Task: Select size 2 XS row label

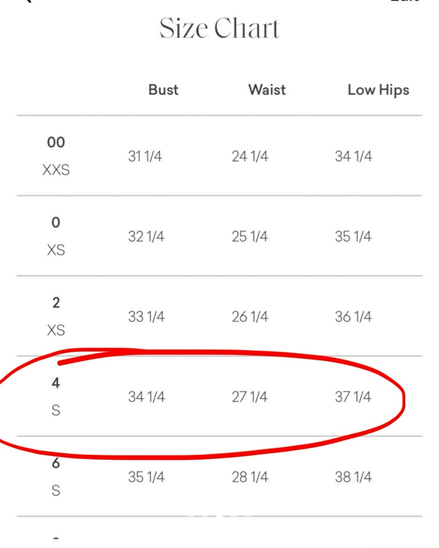Action: click(56, 316)
